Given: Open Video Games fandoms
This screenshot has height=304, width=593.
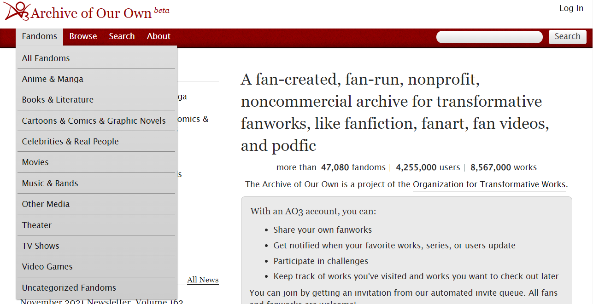Looking at the screenshot, I should click(96, 267).
